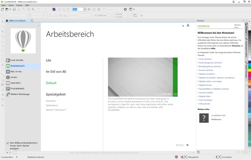
Task: Click the CorelDRAW X8 workspace preview image
Action: pos(143,77)
